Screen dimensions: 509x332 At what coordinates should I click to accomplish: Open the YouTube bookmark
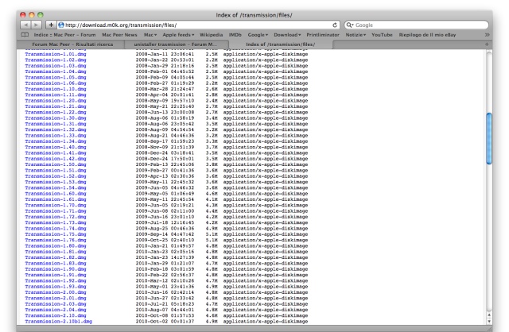[x=382, y=35]
